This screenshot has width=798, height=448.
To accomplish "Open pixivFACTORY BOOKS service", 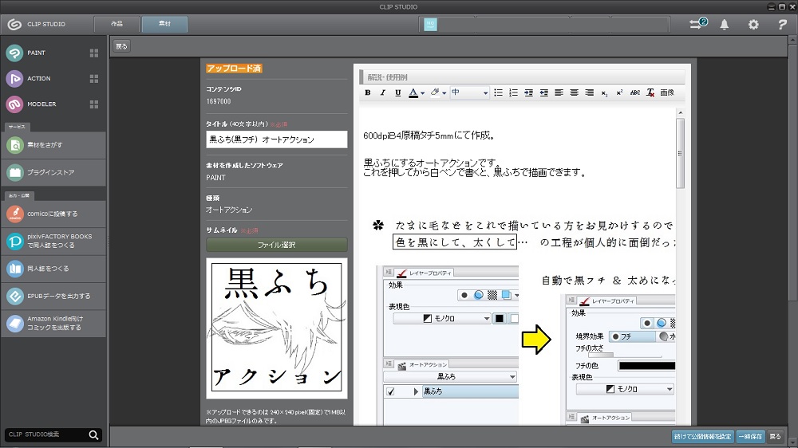I will 53,241.
